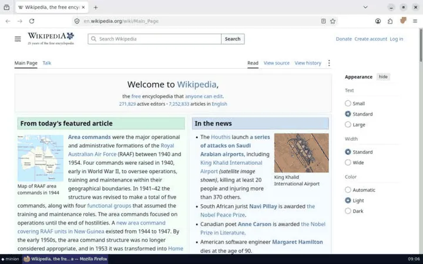Open functional groups link
This screenshot has height=264, width=423.
[109, 206]
